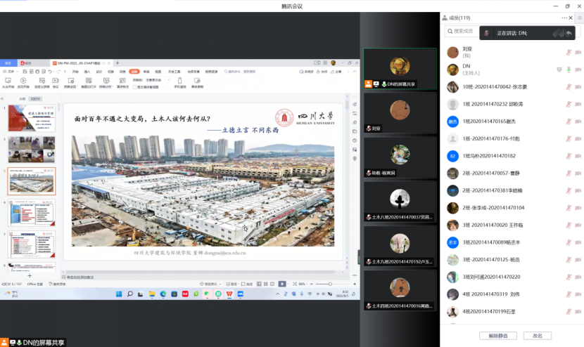Toggle 刘亚's camera-off icon in member list

(578, 52)
